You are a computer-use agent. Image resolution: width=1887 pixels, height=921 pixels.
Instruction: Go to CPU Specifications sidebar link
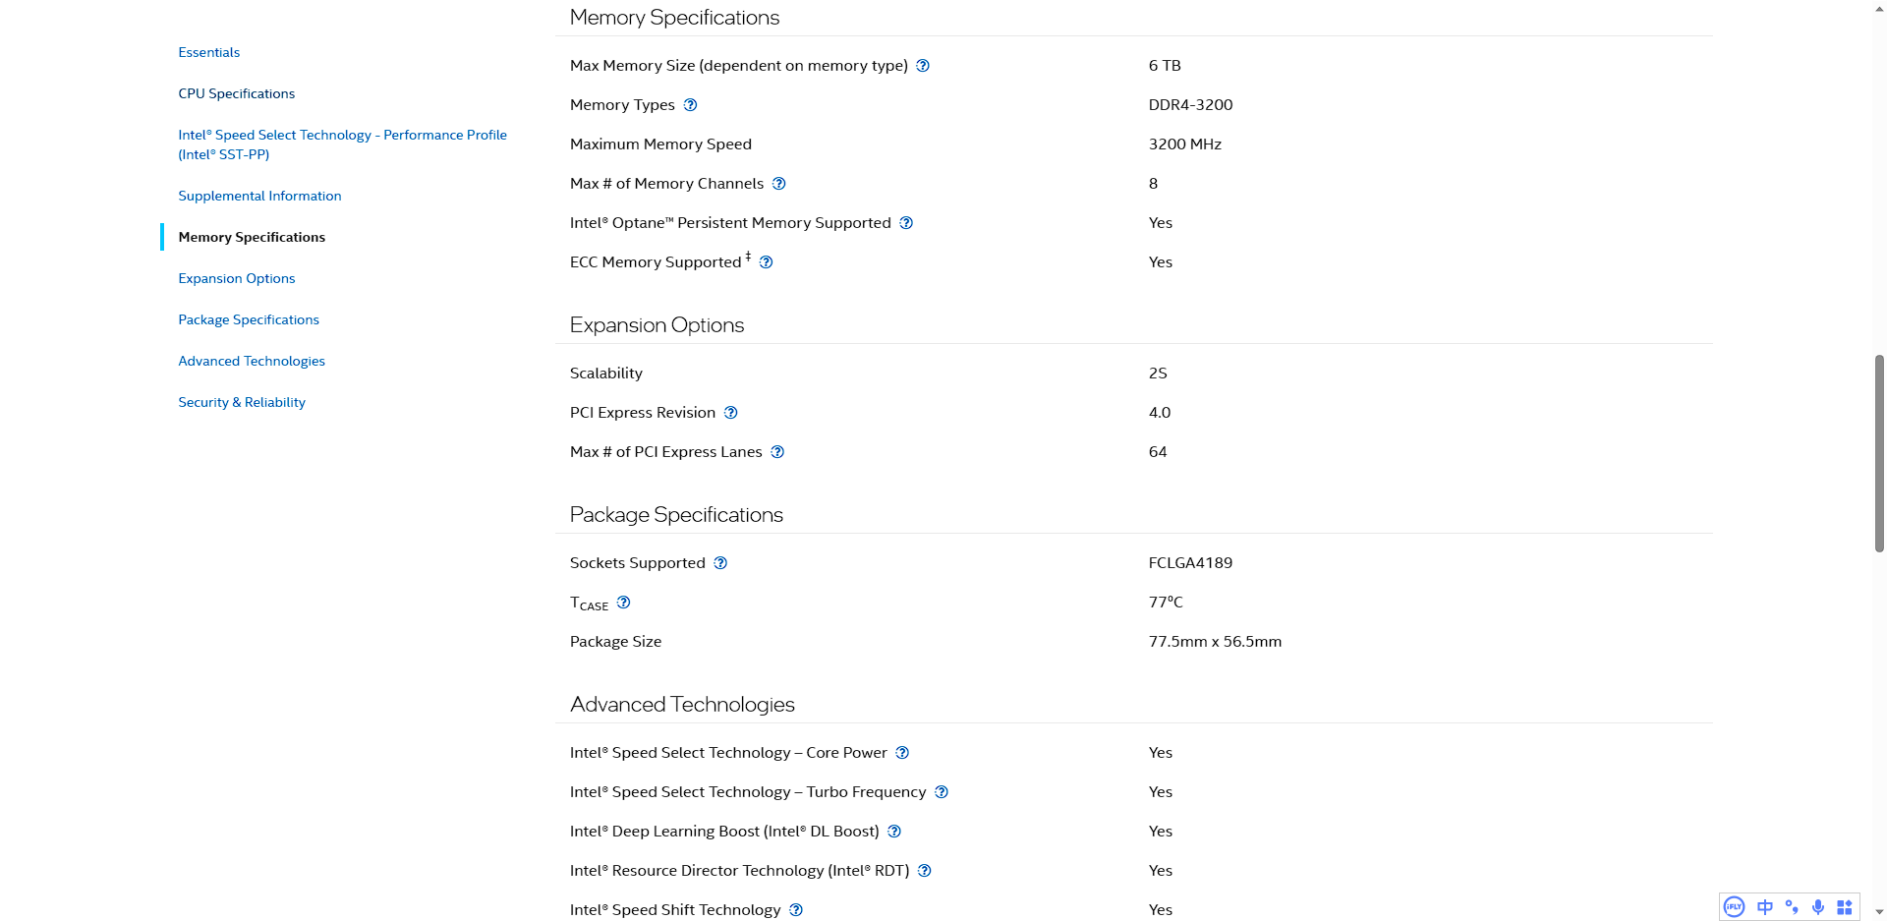coord(237,93)
